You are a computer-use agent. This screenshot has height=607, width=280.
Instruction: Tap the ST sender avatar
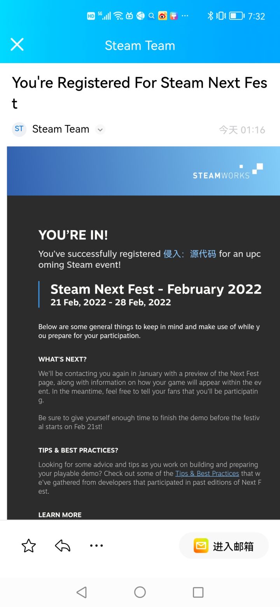pos(19,129)
